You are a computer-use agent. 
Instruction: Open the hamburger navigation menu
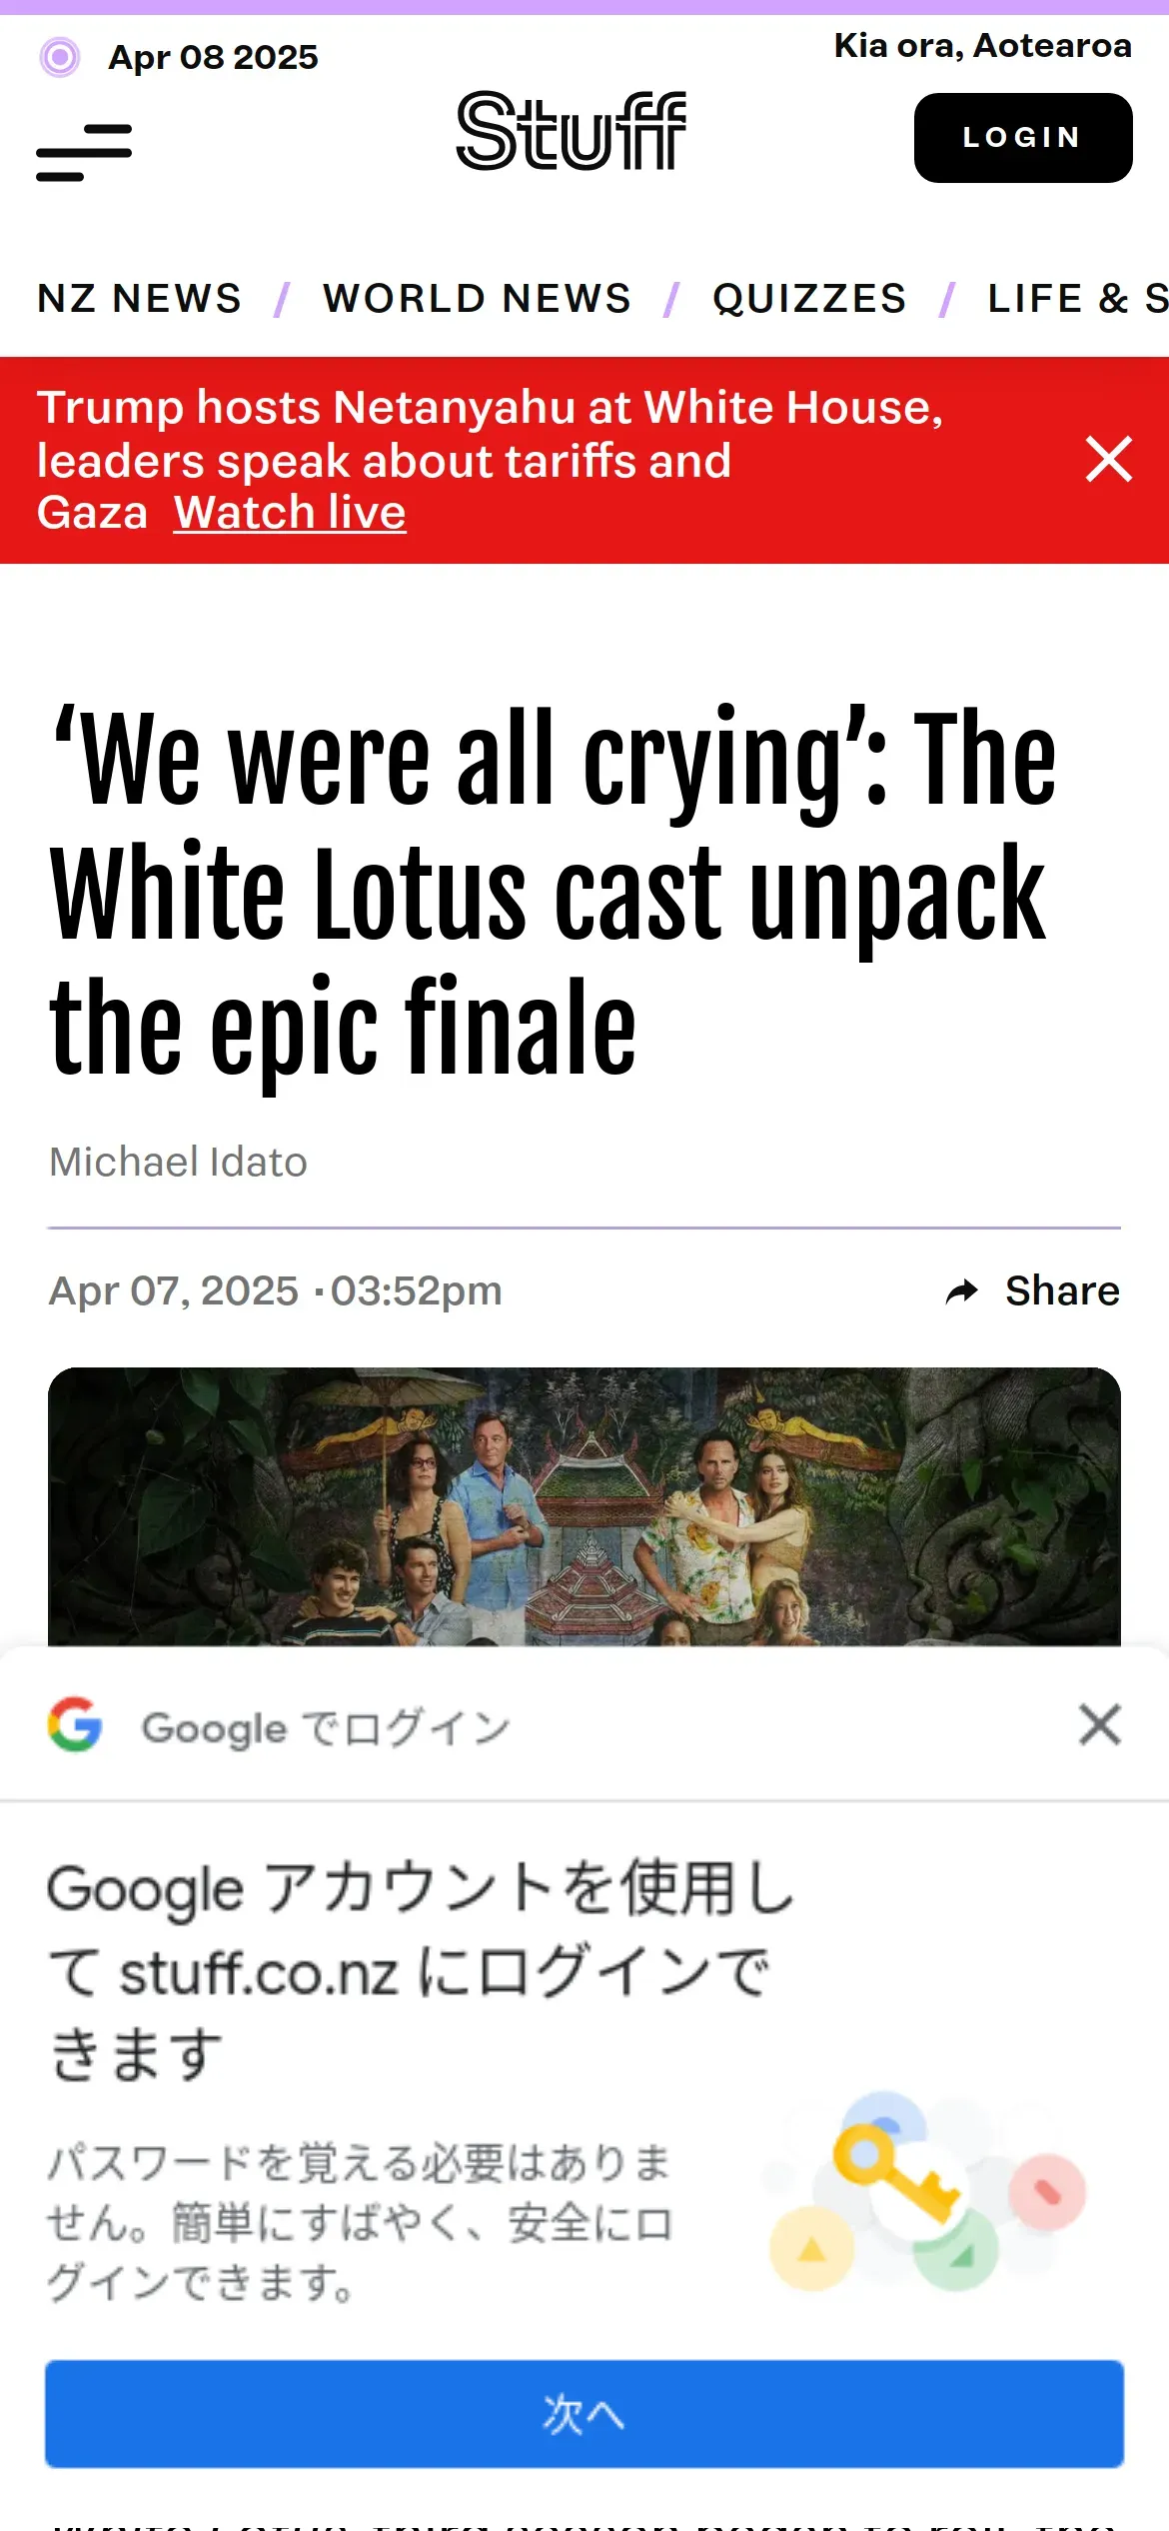pos(84,152)
